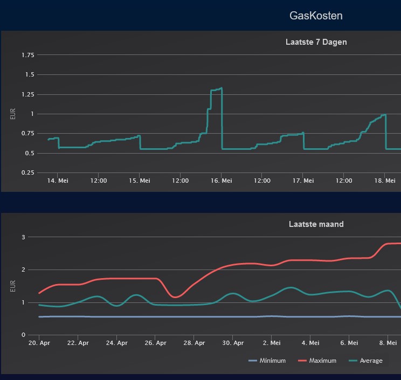Click the '2. Mei' x-axis label

(x=272, y=343)
